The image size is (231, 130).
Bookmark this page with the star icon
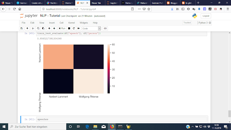pos(149,9)
